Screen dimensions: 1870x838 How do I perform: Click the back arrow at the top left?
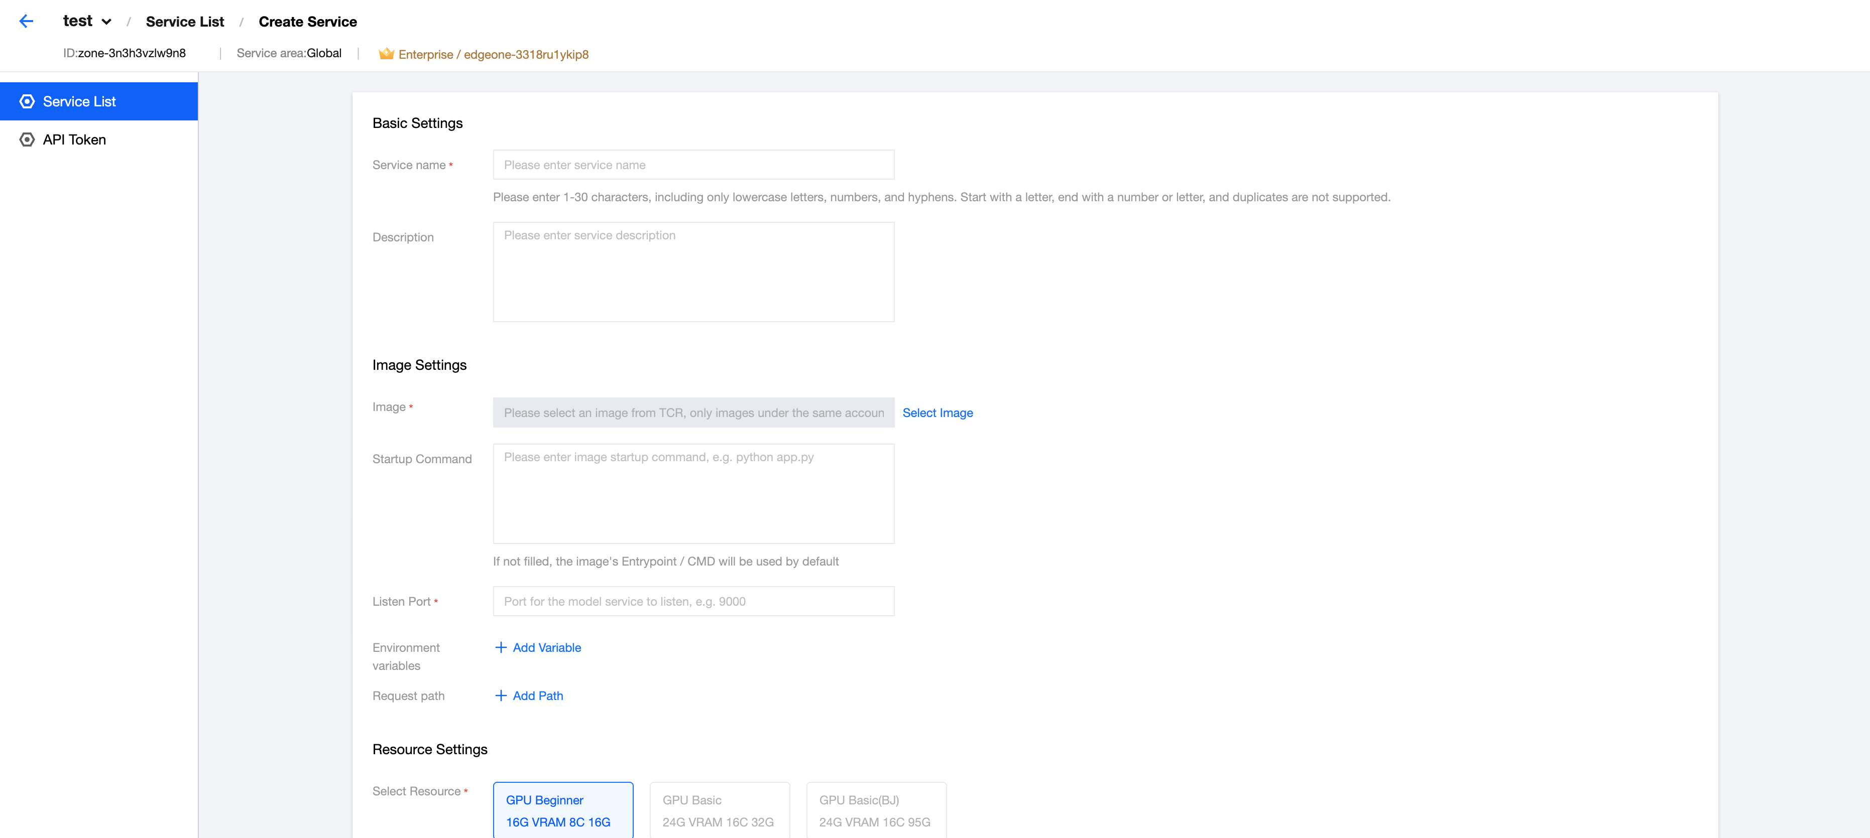27,21
